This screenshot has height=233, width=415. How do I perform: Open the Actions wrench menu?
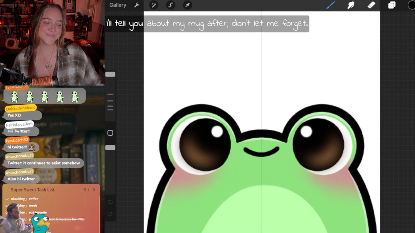click(137, 5)
